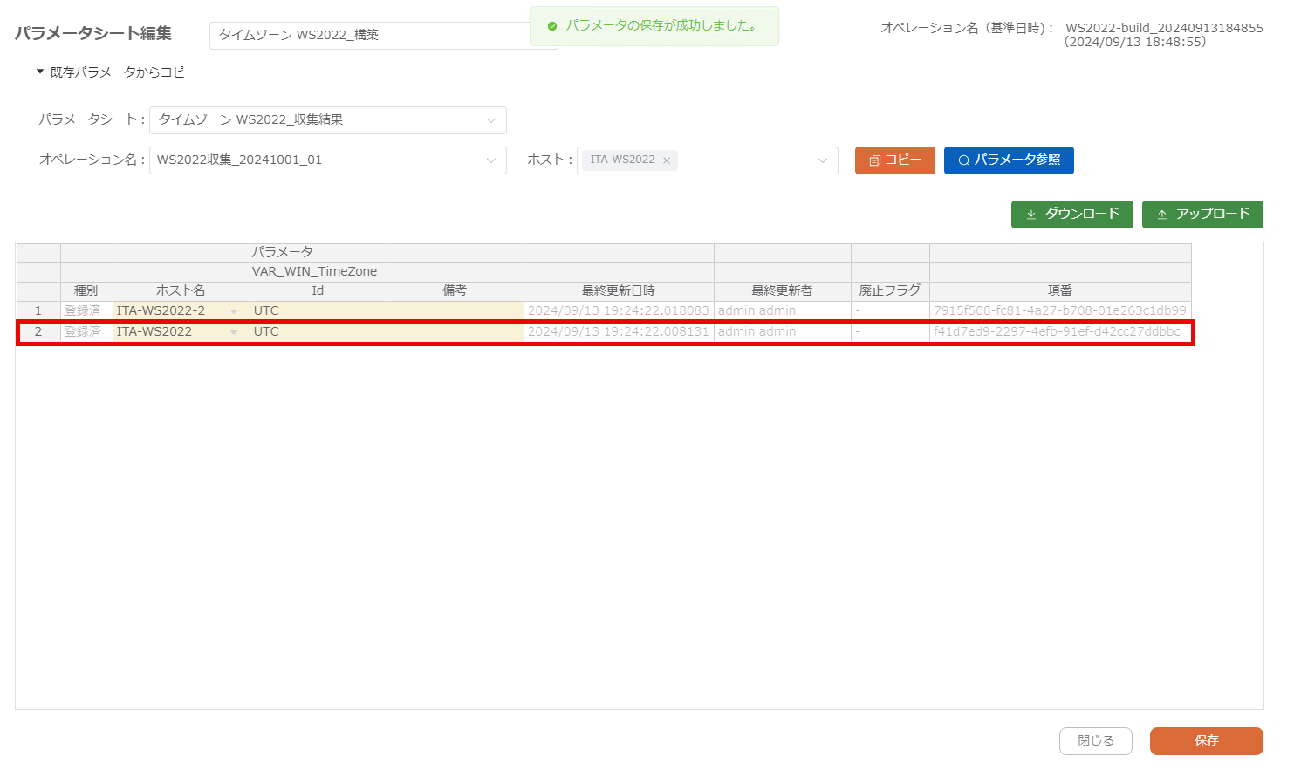Click the パラメータ参照 button

(x=1009, y=160)
